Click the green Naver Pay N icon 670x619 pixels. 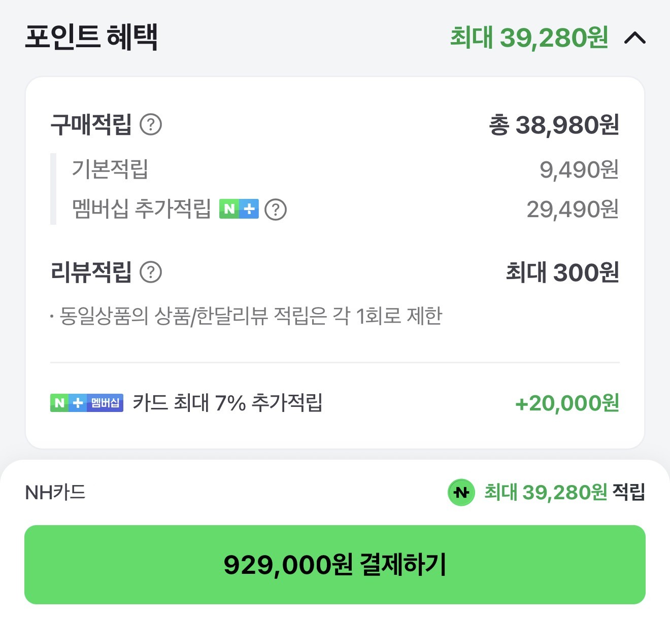click(x=461, y=492)
